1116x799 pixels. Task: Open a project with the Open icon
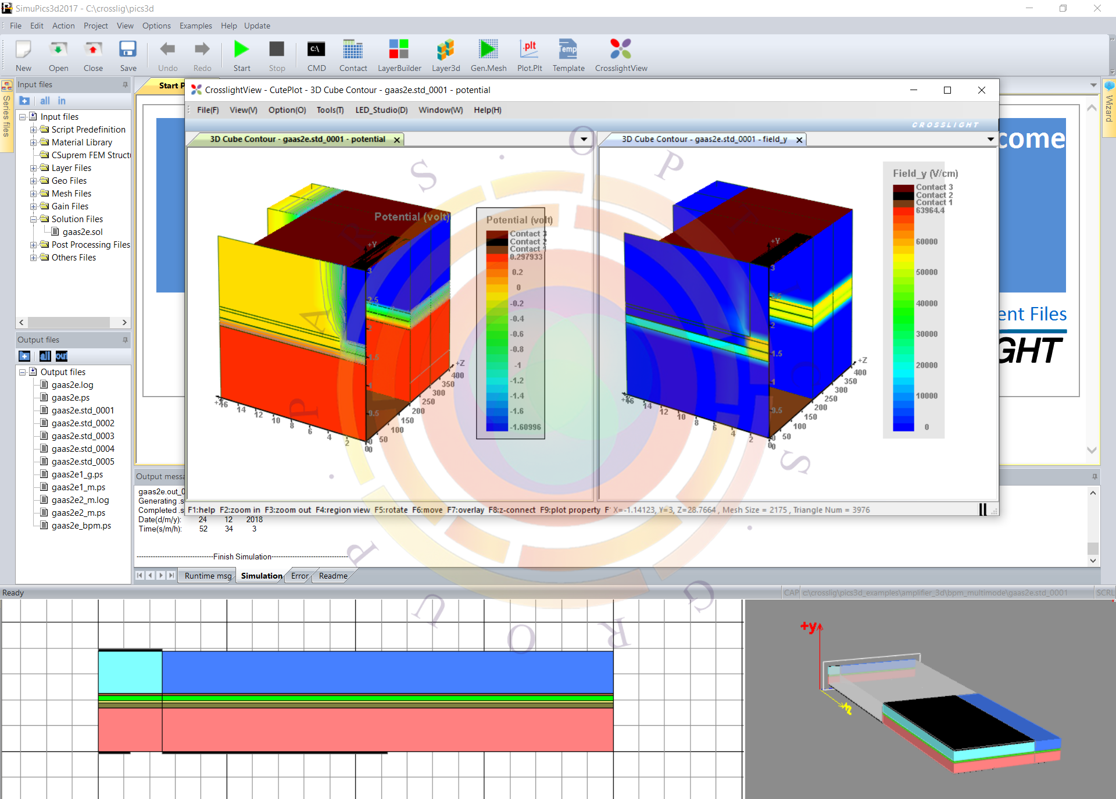click(x=58, y=55)
